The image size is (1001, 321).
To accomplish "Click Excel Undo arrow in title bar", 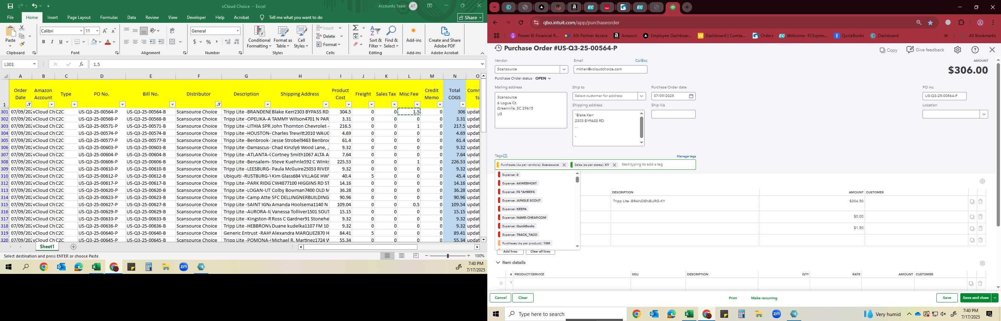I will [35, 6].
